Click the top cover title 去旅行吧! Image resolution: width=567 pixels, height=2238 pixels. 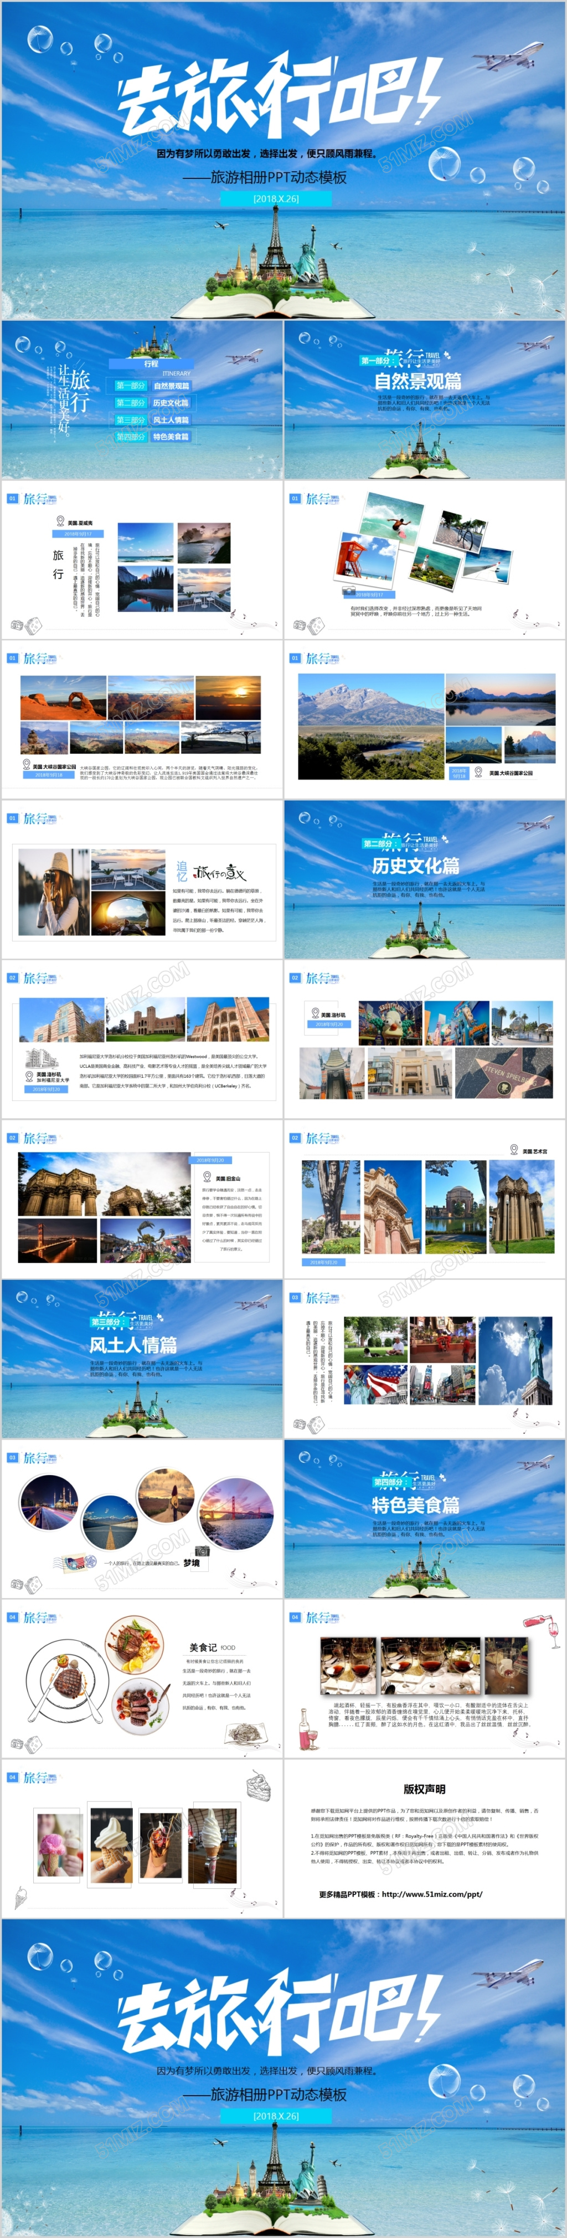pos(280,94)
